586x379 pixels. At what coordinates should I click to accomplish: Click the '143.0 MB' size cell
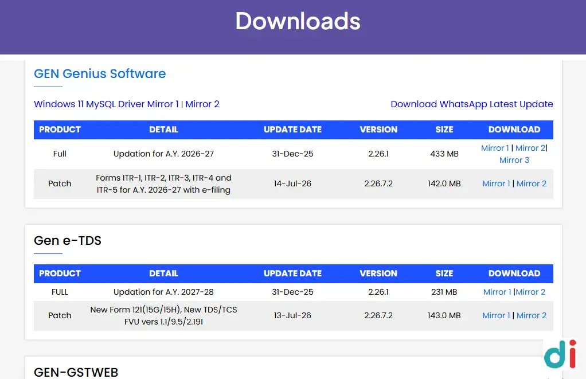coord(444,315)
